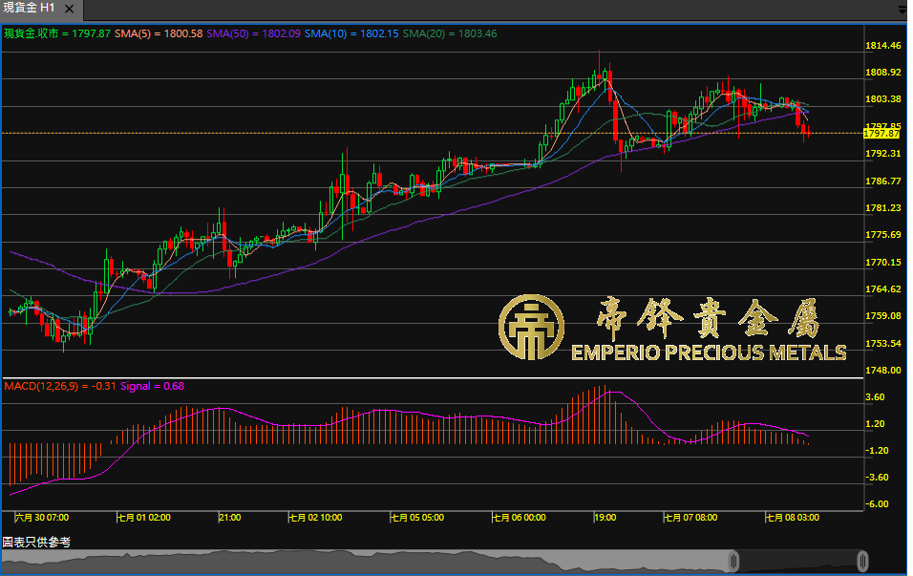The width and height of the screenshot is (913, 576).
Task: Select the SMA(20) indicator legend
Action: tap(449, 33)
